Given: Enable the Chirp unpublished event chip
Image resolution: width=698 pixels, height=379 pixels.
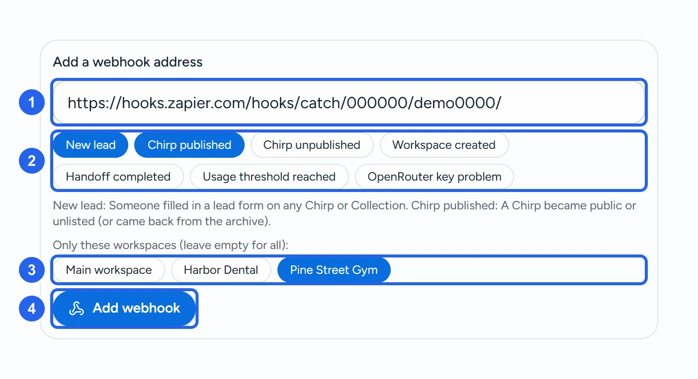Looking at the screenshot, I should point(312,145).
